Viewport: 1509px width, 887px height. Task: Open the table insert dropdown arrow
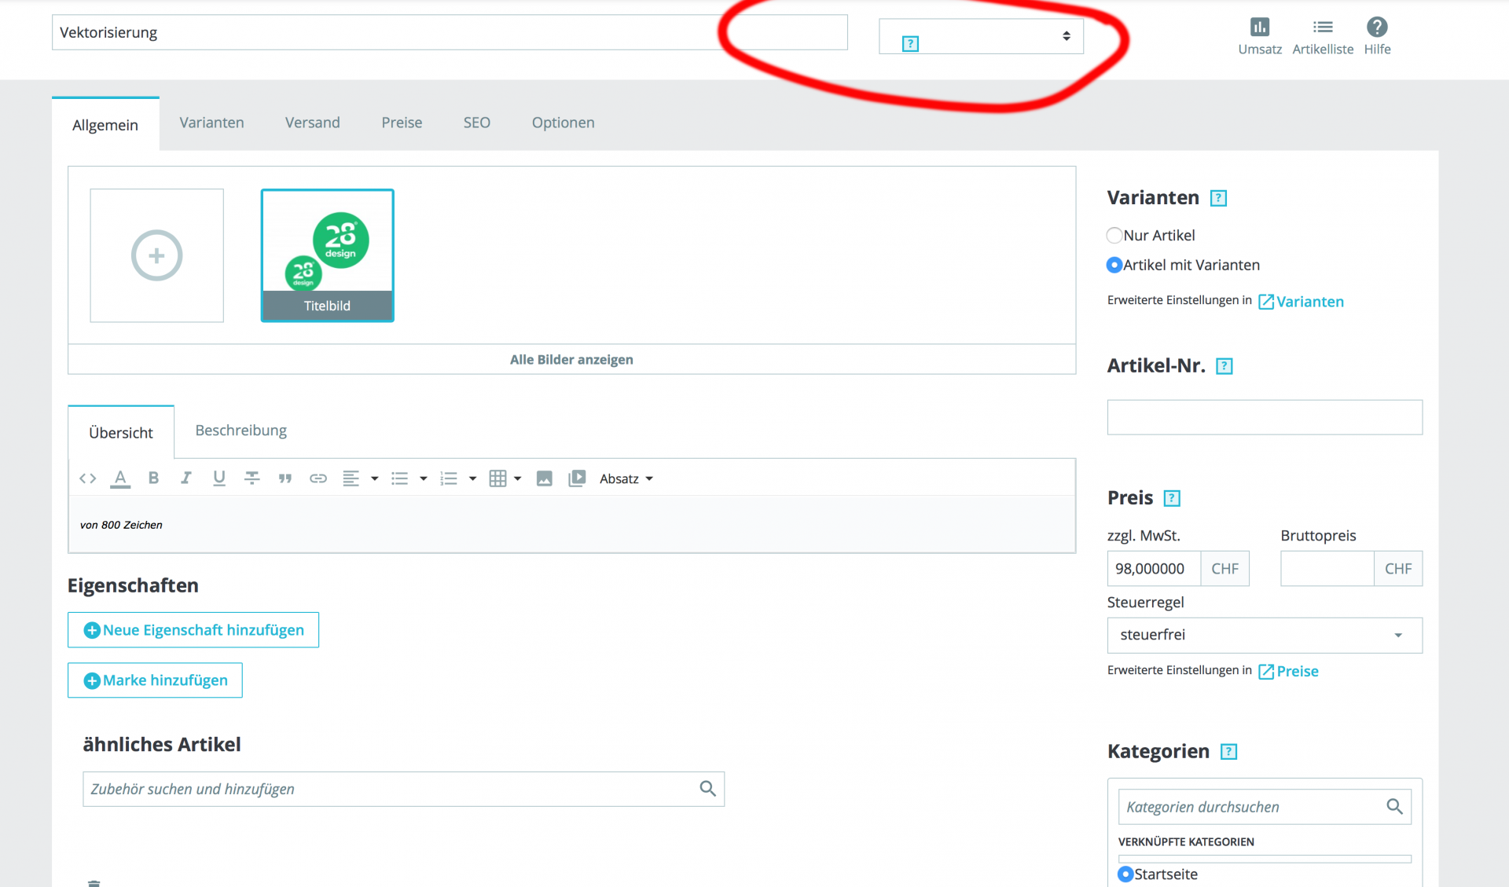[x=518, y=478]
